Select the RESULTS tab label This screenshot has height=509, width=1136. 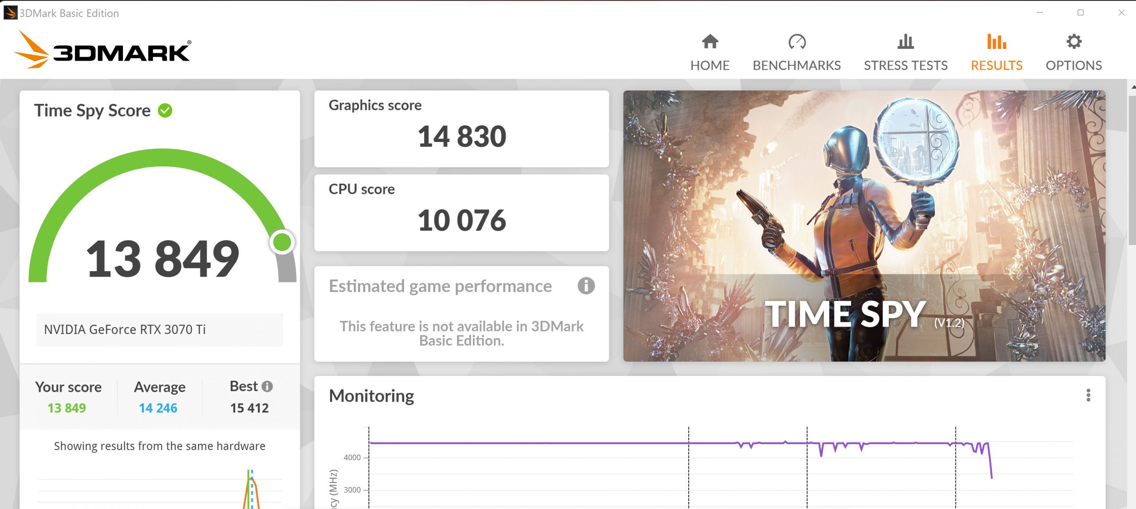click(997, 66)
